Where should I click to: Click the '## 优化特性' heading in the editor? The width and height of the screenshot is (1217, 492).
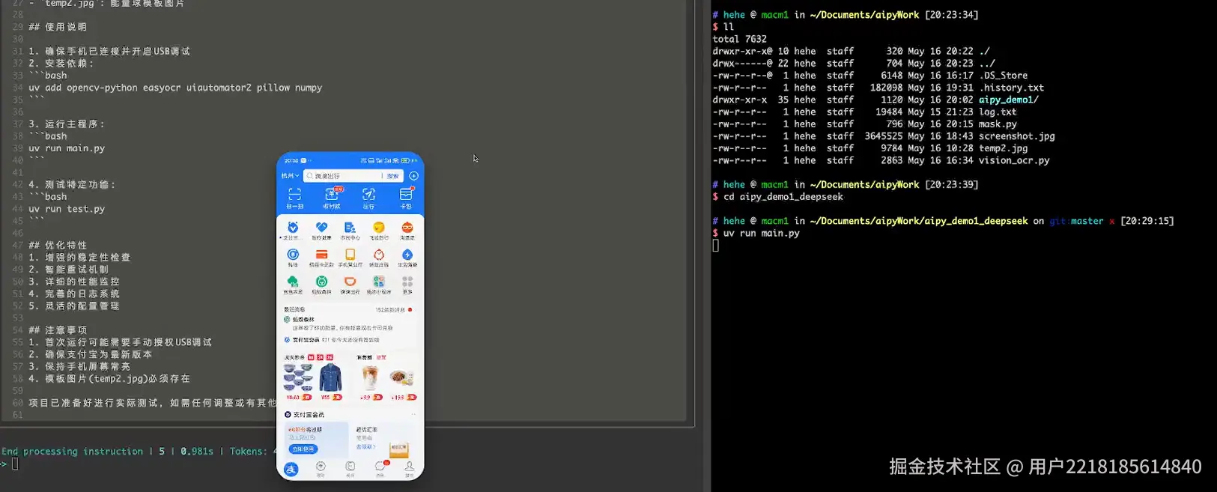click(x=58, y=245)
